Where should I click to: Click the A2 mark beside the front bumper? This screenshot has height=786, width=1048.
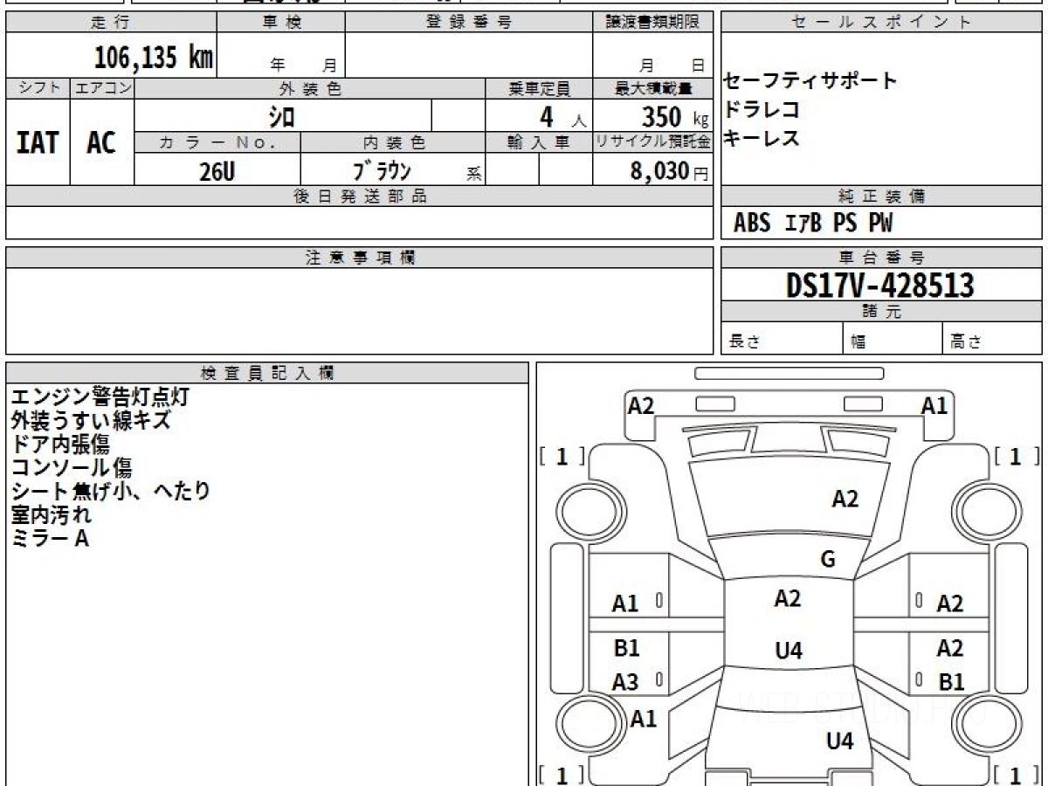641,405
